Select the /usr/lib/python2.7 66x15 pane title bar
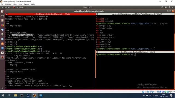Screen dimensions: 175x98 [x=135, y=14]
